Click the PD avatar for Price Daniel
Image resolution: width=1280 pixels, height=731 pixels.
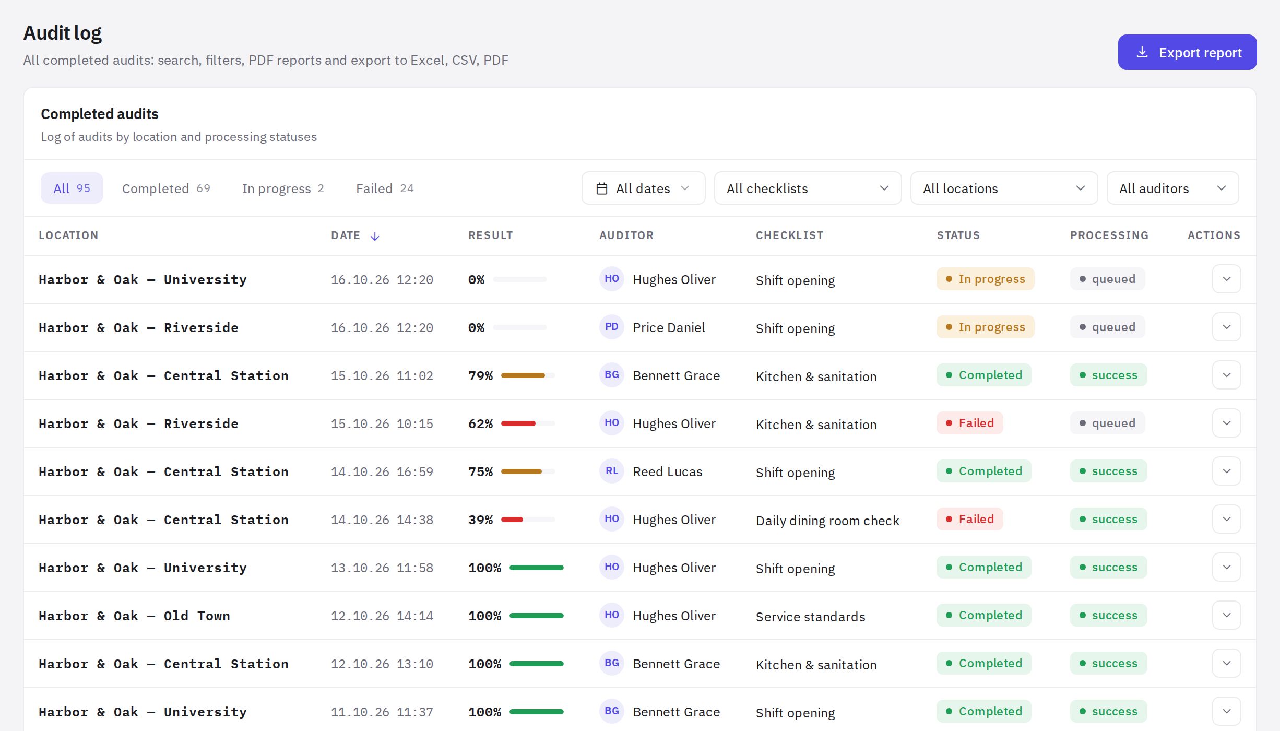pos(612,327)
